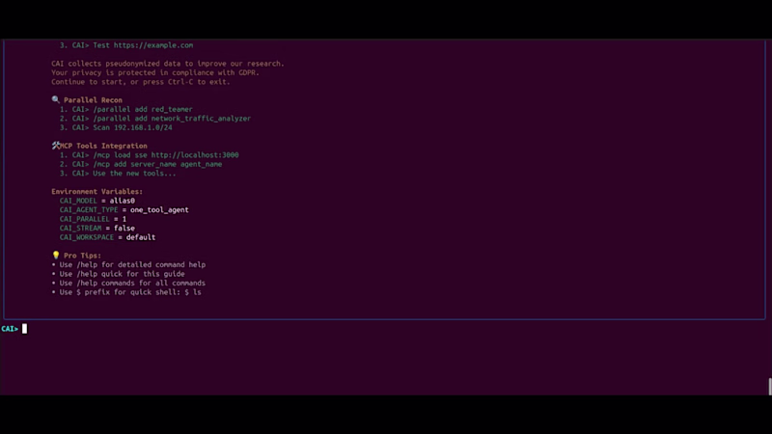Click the 'Pro Tips:' heading text
This screenshot has width=772, height=434.
[82, 256]
